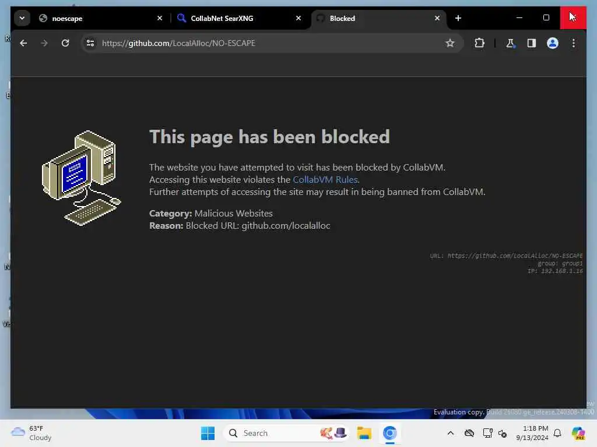Open the tab search dropdown arrow
The height and width of the screenshot is (447, 597).
(x=22, y=18)
